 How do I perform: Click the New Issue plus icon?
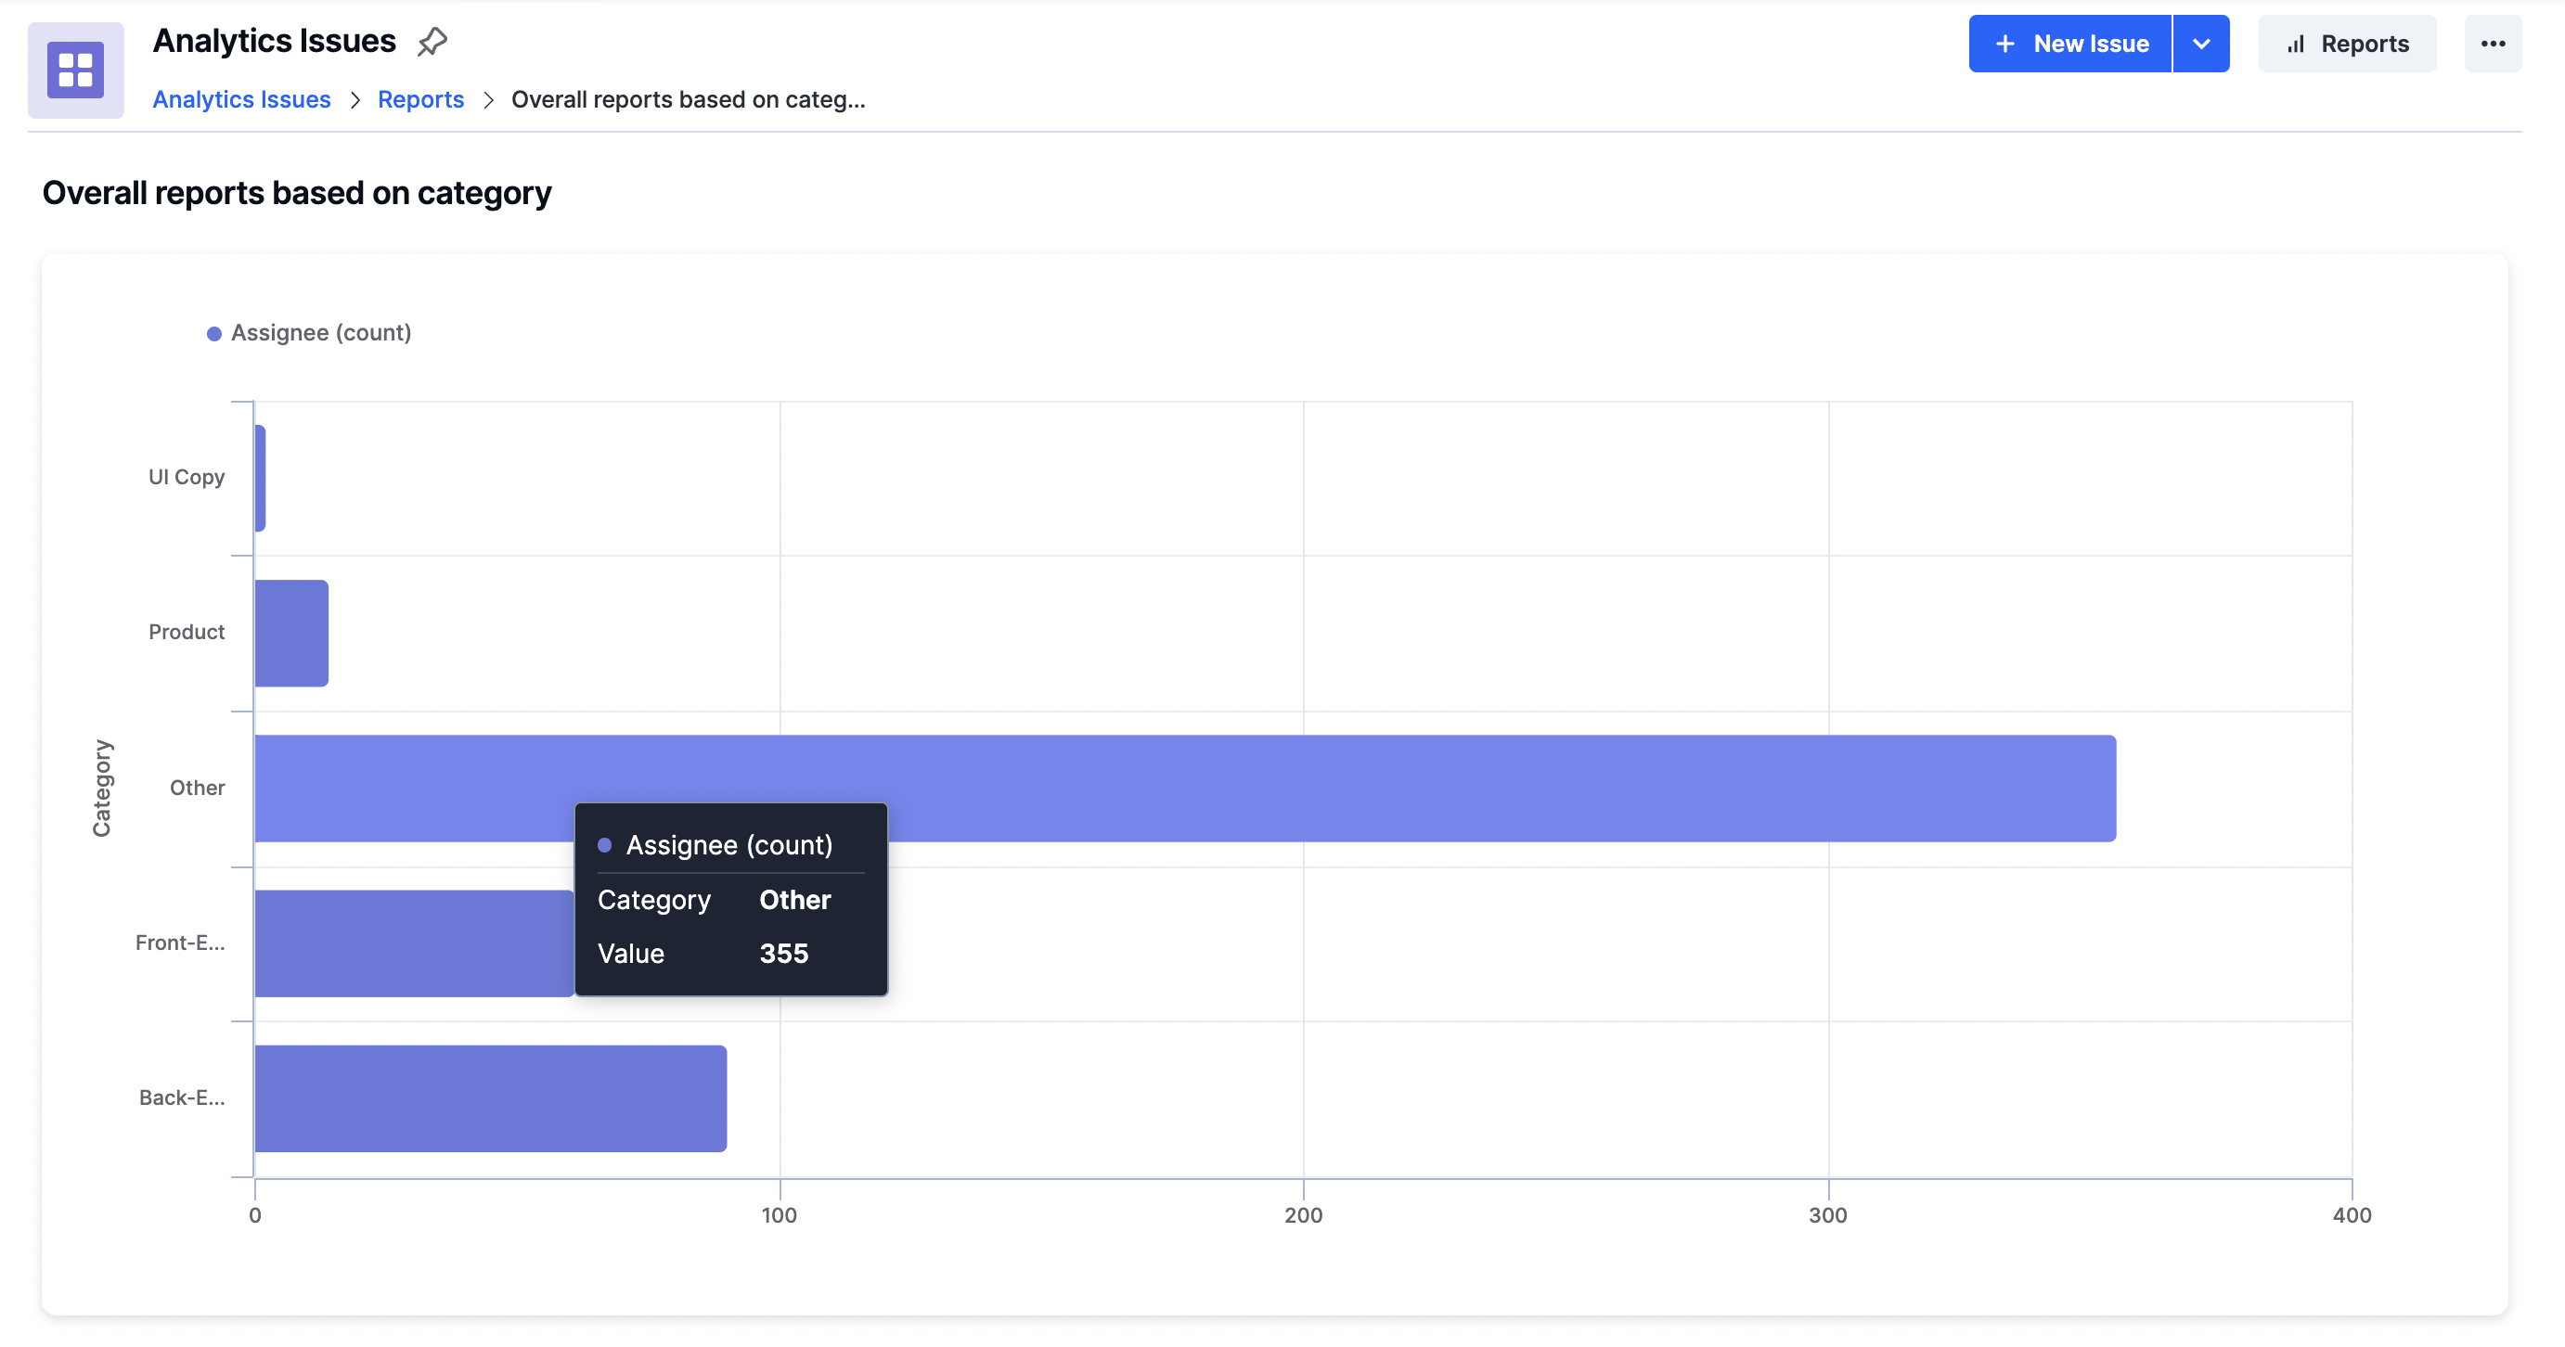click(x=2007, y=43)
